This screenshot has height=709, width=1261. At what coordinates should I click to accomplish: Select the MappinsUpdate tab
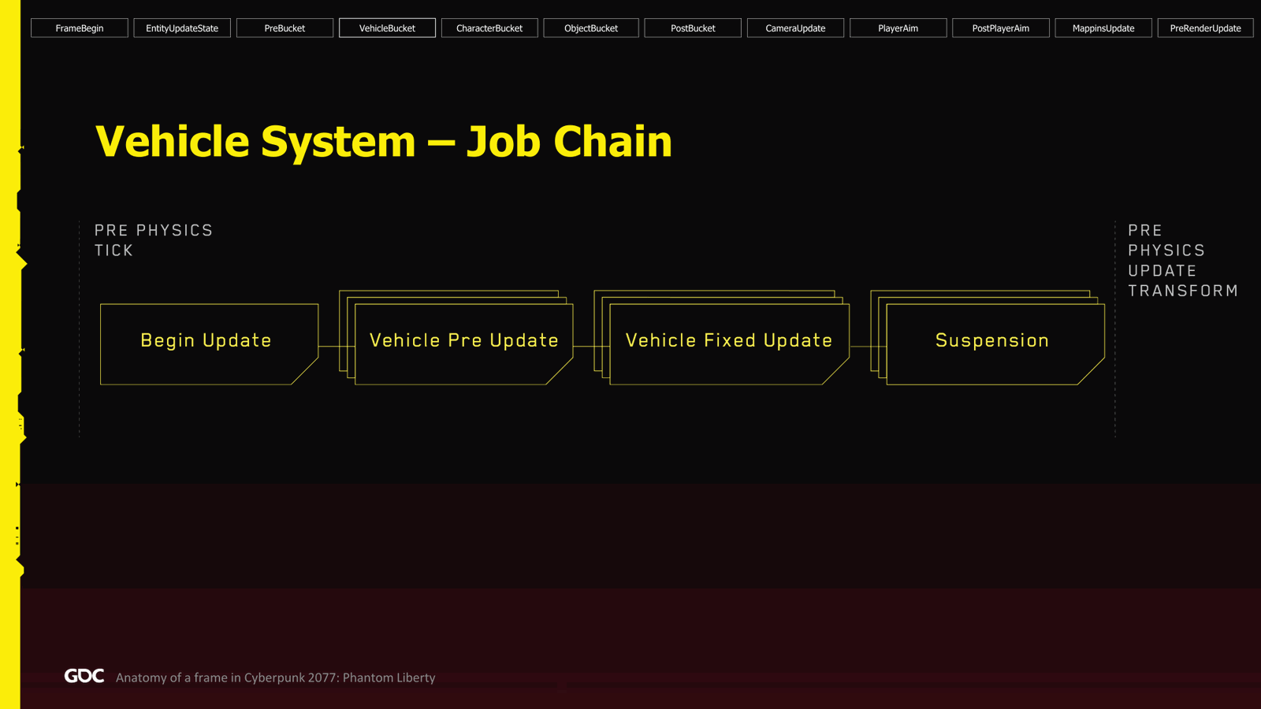click(x=1103, y=28)
